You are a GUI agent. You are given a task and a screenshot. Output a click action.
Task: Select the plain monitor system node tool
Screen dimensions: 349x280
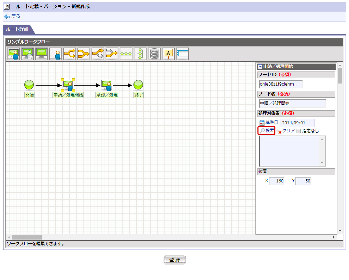pyautogui.click(x=42, y=54)
